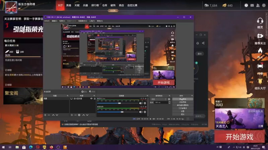Image resolution: width=268 pixels, height=150 pixels.
Task: Move the scene up in the scene list
Action: click(53, 115)
